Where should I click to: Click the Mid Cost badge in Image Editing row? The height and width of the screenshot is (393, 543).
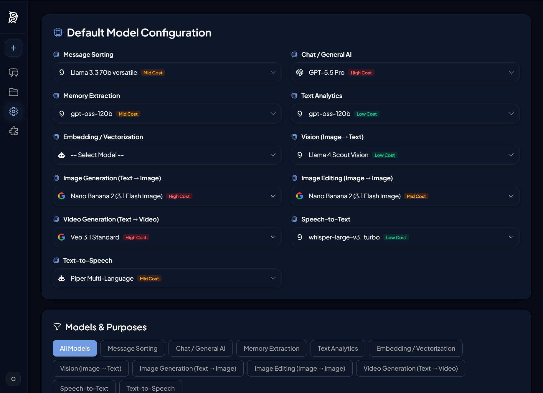click(x=416, y=196)
